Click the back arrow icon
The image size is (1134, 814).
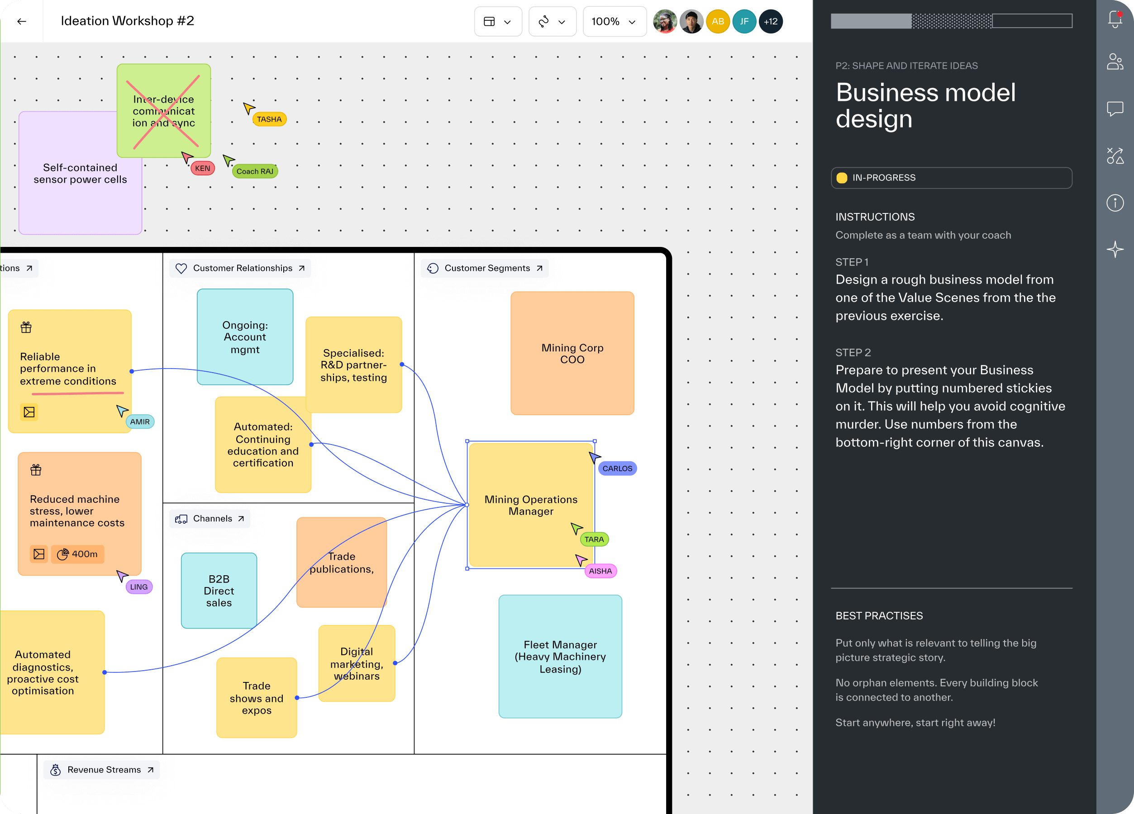(22, 22)
